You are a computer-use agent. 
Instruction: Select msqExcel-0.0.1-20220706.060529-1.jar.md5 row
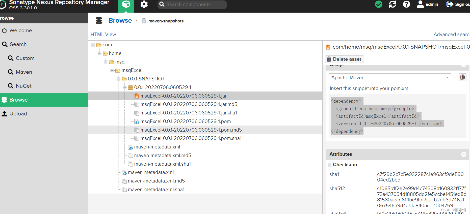click(205, 104)
